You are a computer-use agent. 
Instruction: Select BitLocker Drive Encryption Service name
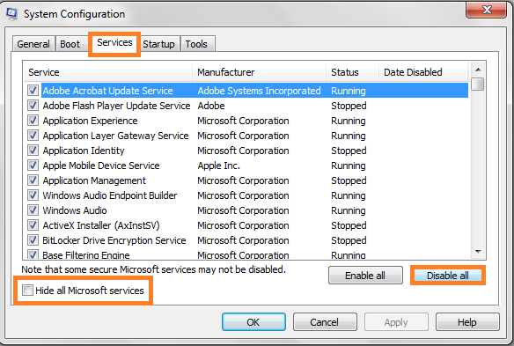point(114,240)
